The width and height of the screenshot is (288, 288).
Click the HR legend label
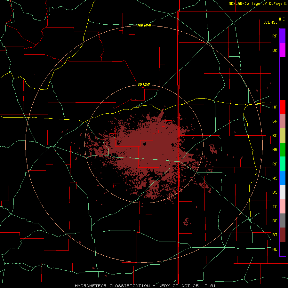(x=275, y=150)
